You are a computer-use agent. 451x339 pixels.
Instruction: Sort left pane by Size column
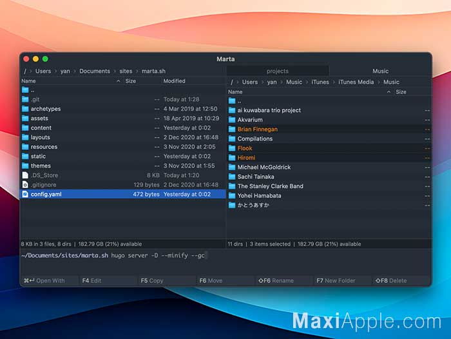click(131, 81)
